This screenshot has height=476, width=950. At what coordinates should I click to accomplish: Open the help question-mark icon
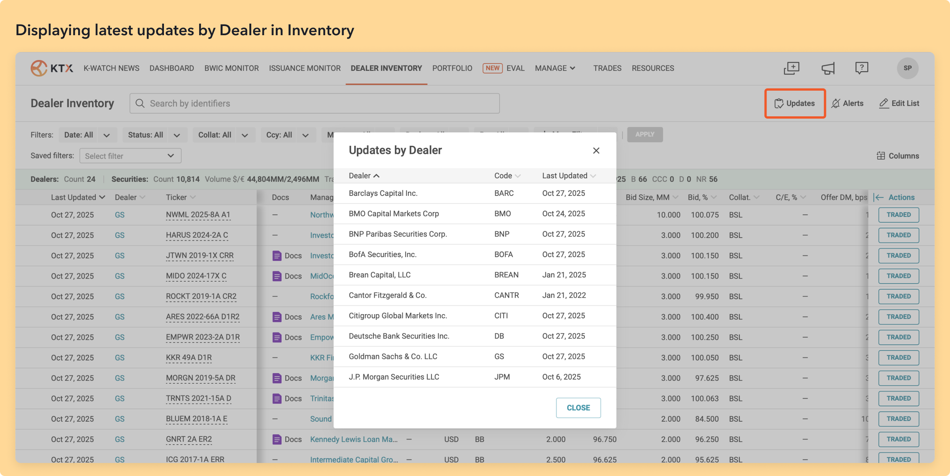click(862, 68)
